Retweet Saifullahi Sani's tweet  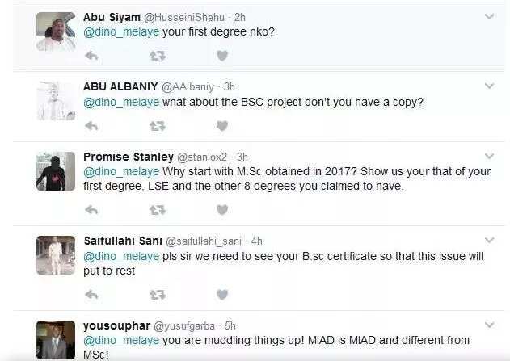click(x=158, y=295)
